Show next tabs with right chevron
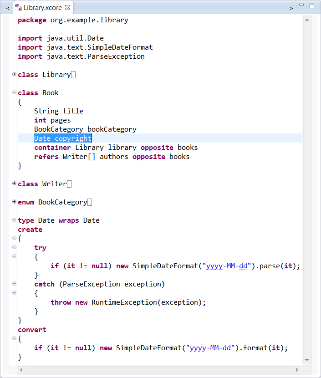Image resolution: width=321 pixels, height=378 pixels. click(291, 9)
